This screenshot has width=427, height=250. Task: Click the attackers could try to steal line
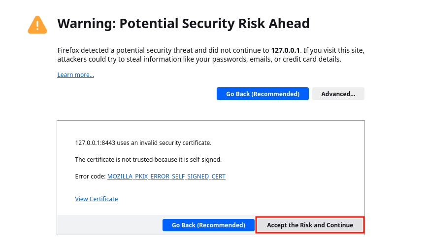[x=199, y=60]
